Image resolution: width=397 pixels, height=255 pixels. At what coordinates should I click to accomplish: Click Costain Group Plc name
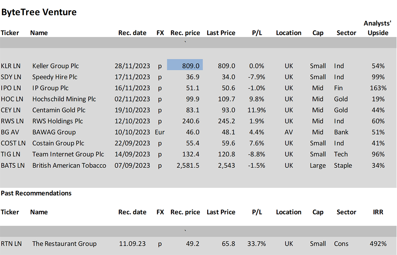(58, 143)
